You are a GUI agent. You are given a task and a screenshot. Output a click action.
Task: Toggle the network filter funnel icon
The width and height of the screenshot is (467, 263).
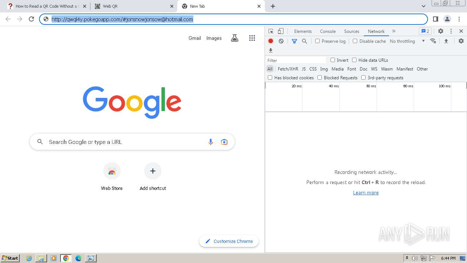pyautogui.click(x=294, y=41)
